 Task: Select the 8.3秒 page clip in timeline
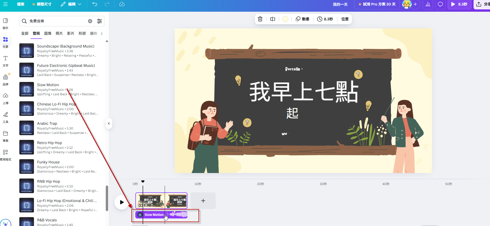coord(161,201)
